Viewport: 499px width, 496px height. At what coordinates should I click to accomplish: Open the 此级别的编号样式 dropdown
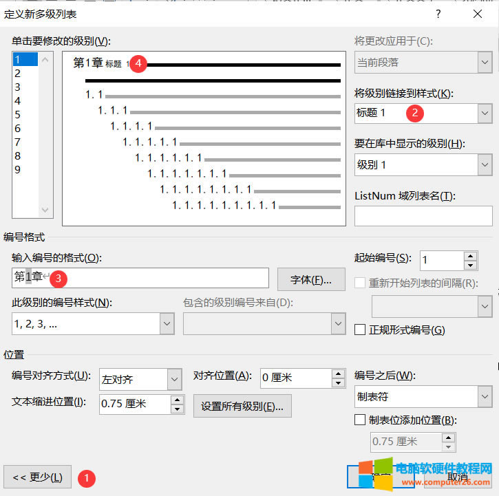coord(167,324)
